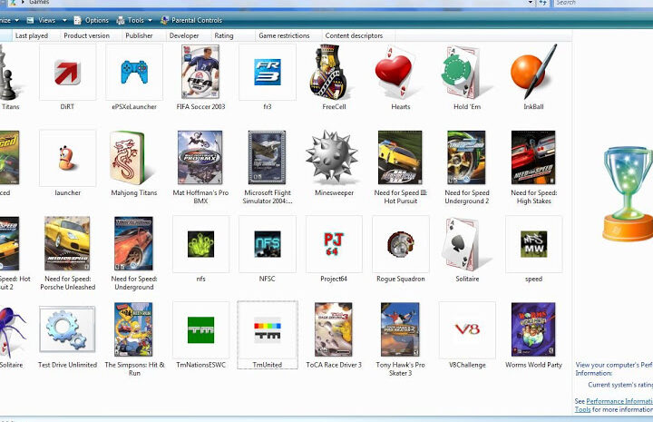The image size is (653, 422).
Task: Open the V8Challenge icon
Action: click(x=467, y=330)
